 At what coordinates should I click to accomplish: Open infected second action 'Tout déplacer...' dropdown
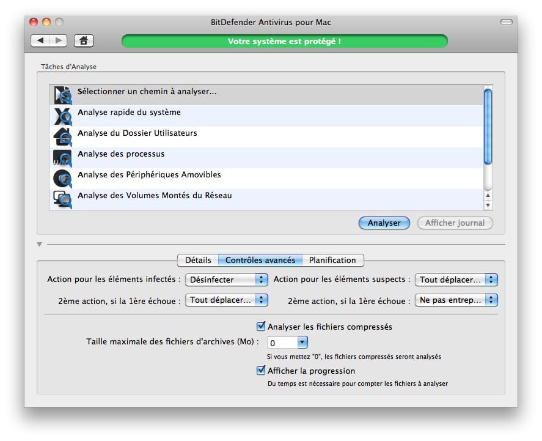point(227,300)
